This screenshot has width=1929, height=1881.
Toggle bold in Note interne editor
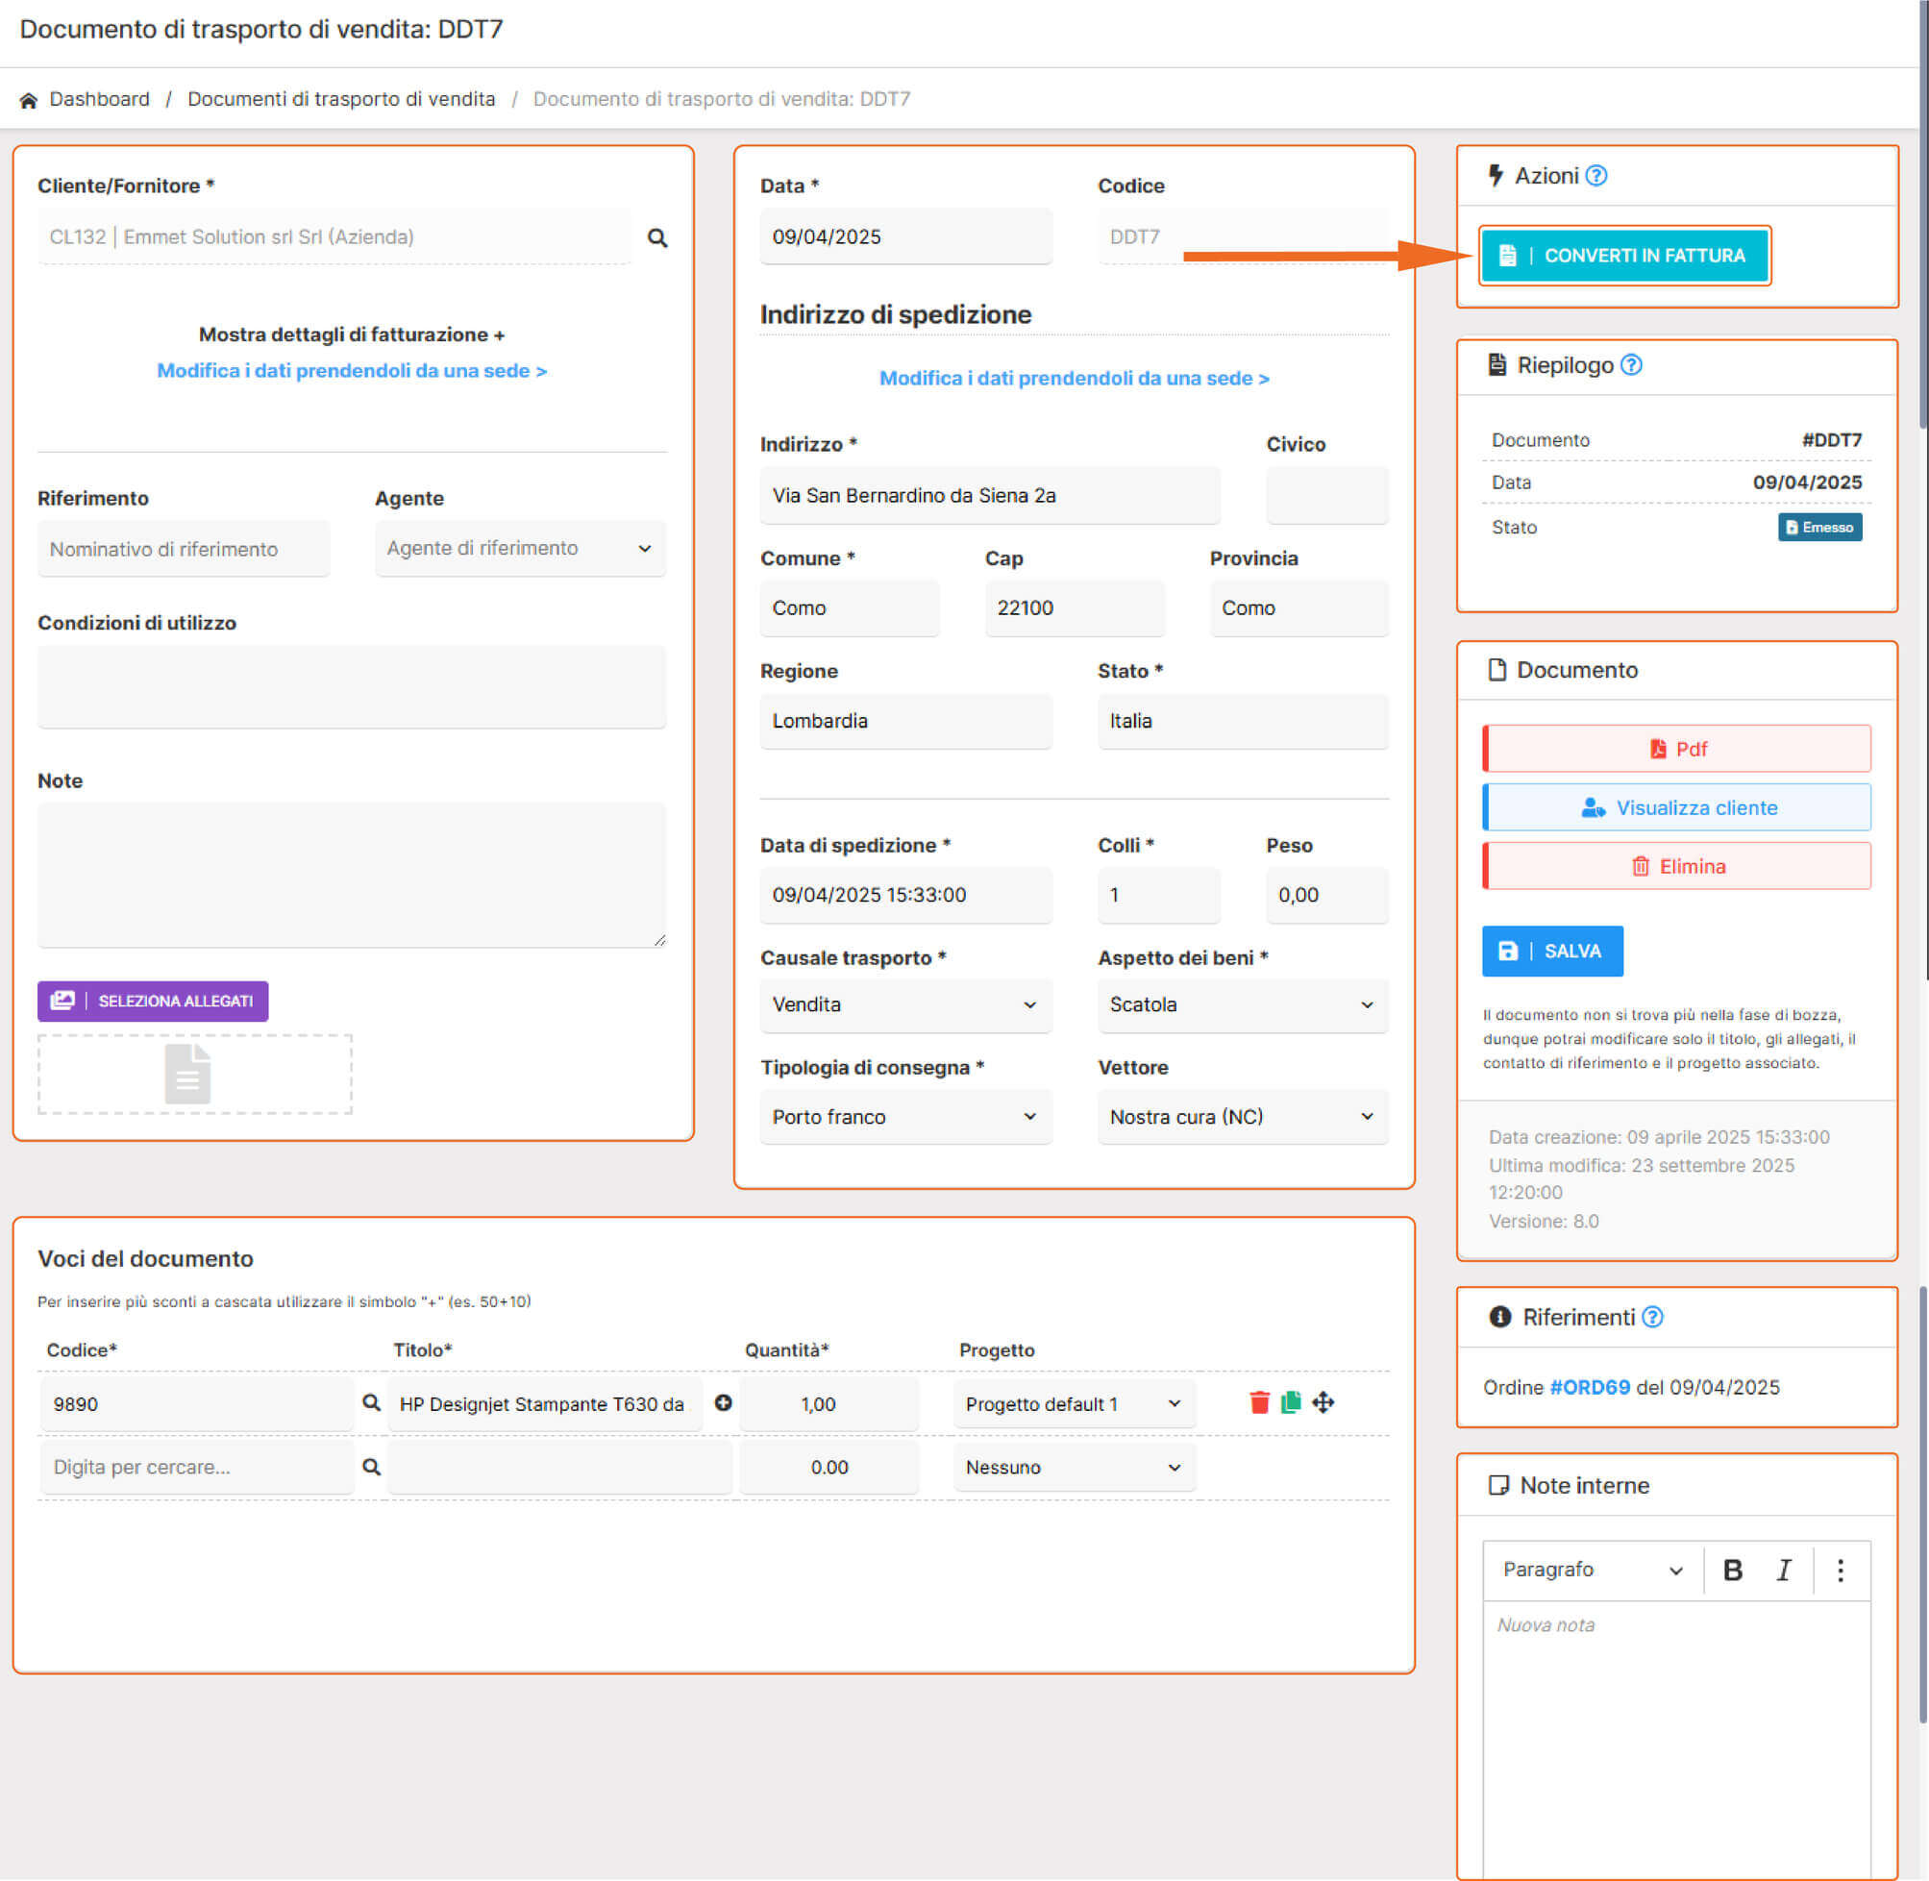coord(1732,1570)
